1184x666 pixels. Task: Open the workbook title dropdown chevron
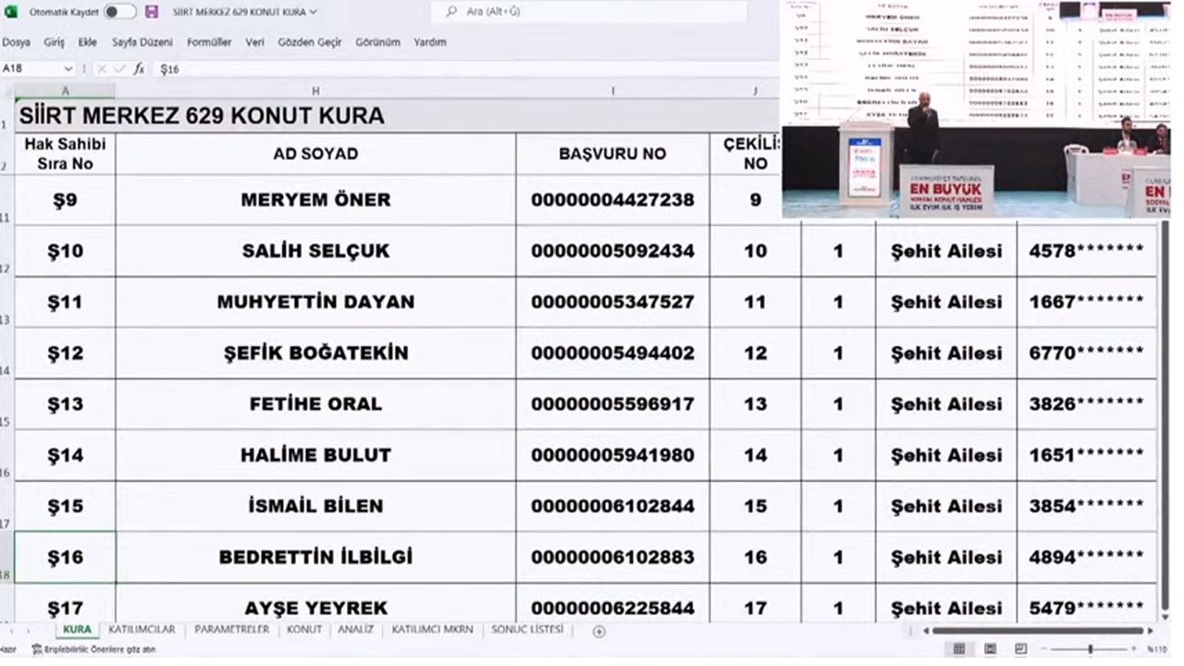[314, 11]
